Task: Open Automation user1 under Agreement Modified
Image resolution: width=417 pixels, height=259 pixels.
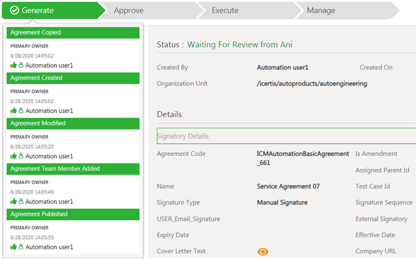Action: pyautogui.click(x=49, y=156)
